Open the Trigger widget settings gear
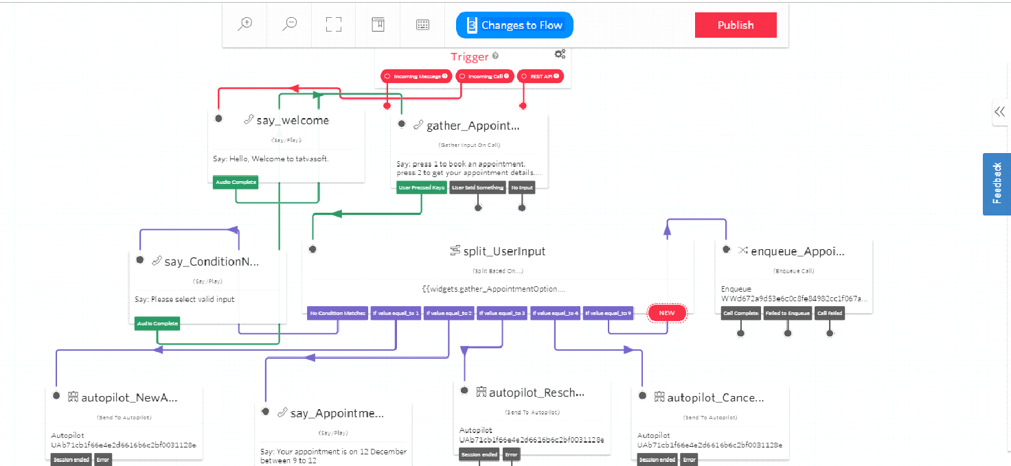This screenshot has height=466, width=1011. click(560, 54)
